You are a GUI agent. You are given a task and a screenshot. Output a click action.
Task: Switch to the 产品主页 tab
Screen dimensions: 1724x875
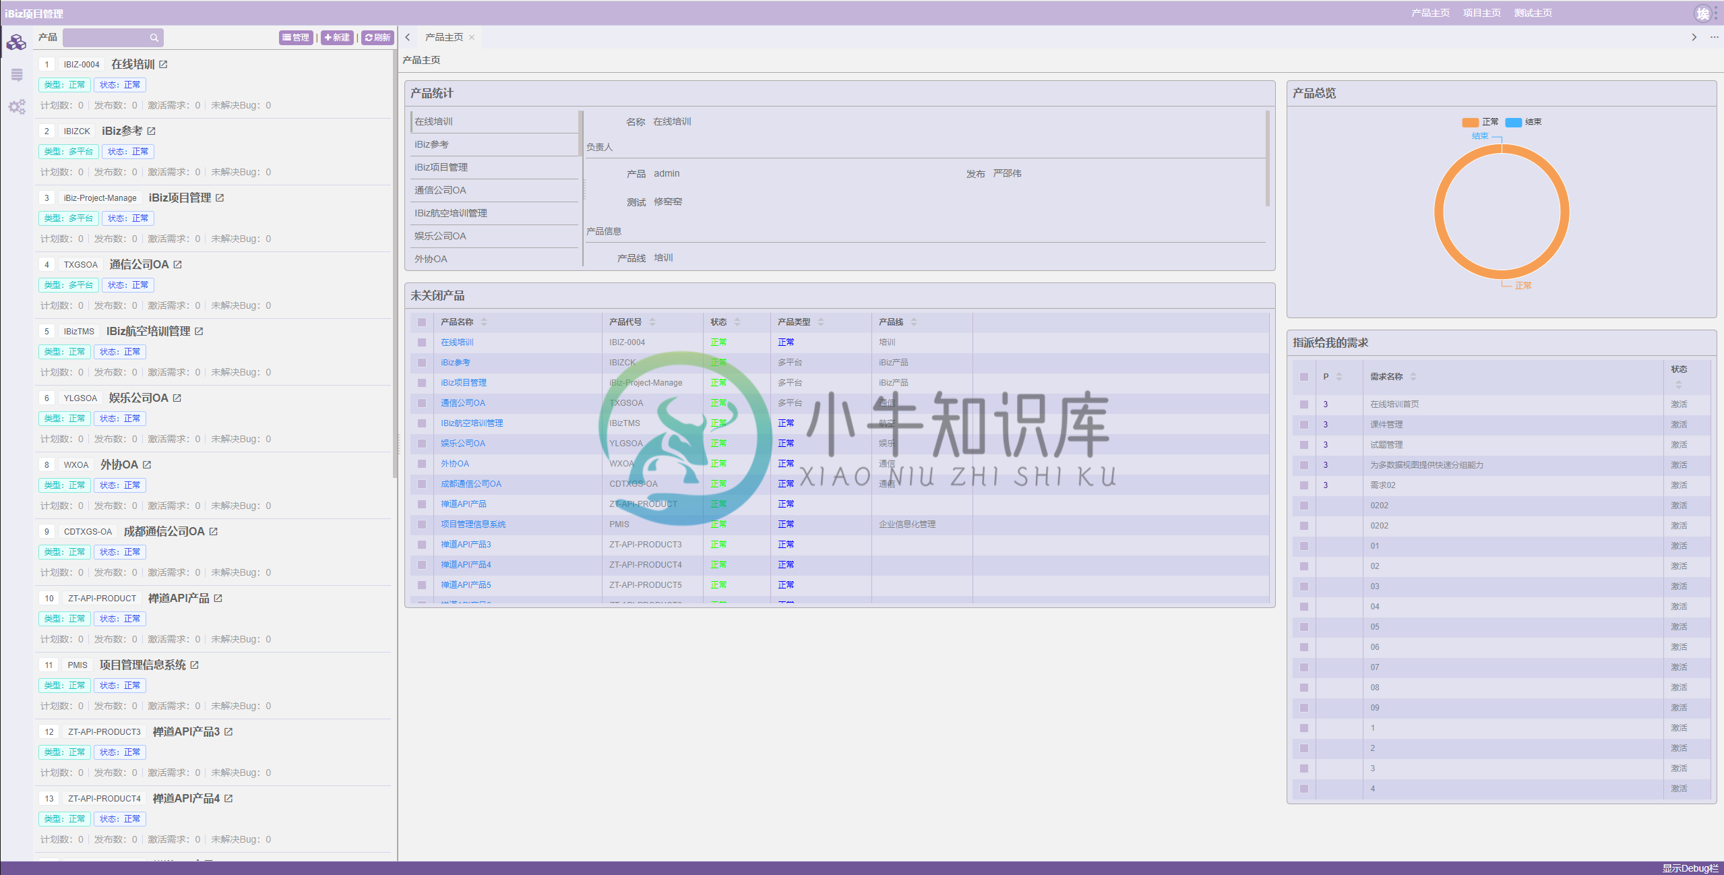pos(443,38)
